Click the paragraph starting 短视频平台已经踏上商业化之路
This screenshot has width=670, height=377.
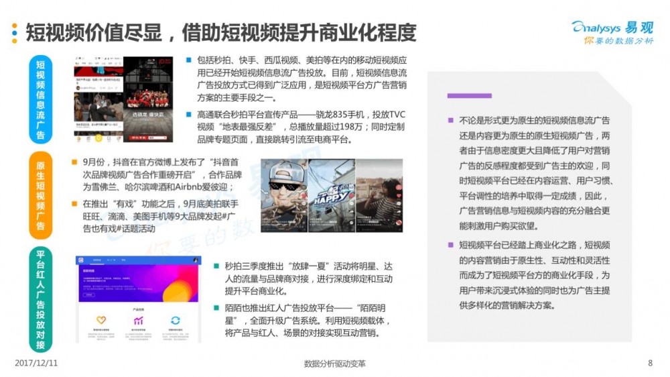(x=535, y=275)
